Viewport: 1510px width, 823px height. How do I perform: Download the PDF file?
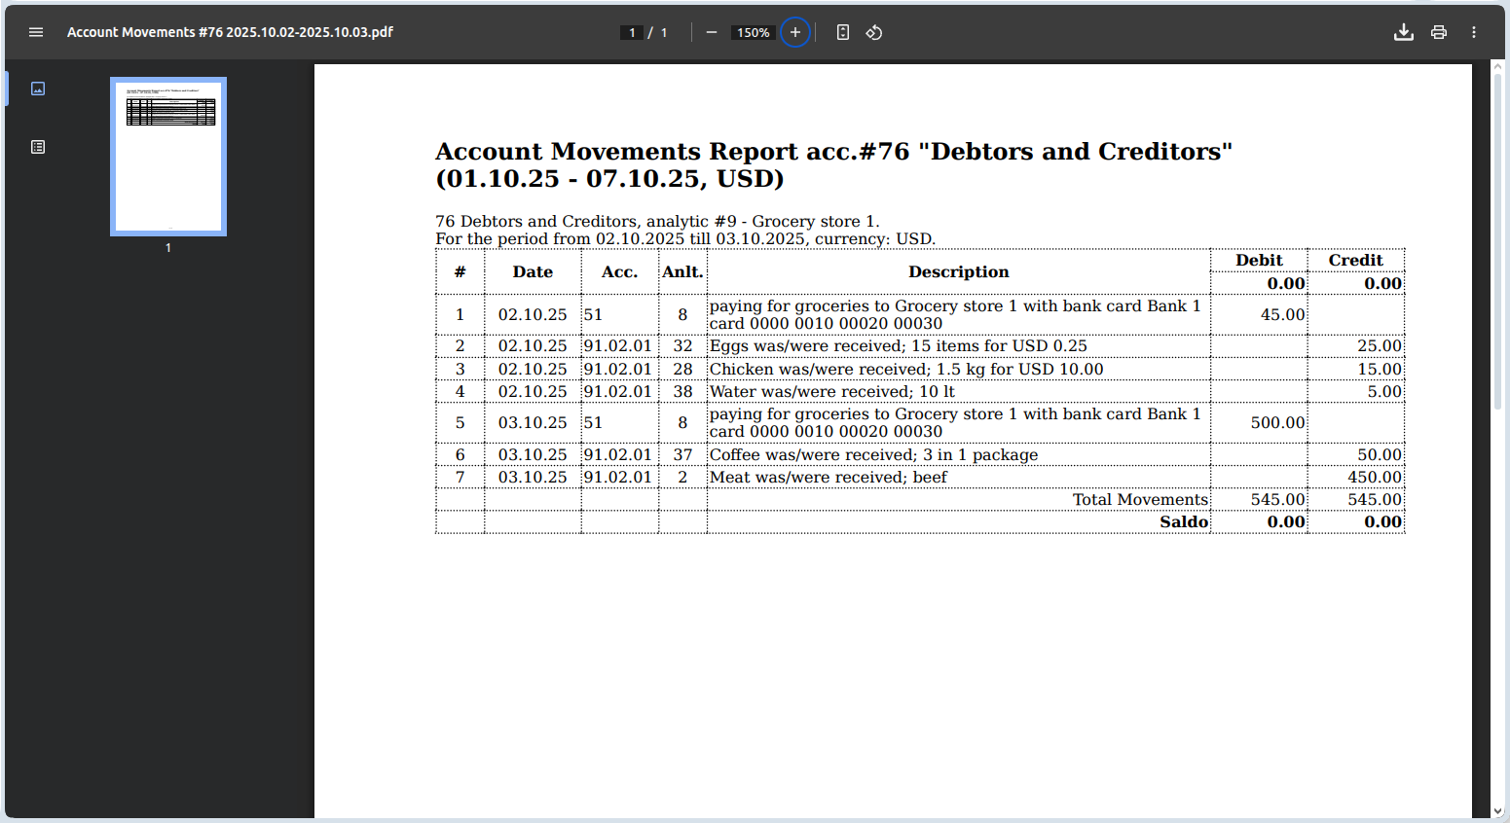tap(1403, 32)
